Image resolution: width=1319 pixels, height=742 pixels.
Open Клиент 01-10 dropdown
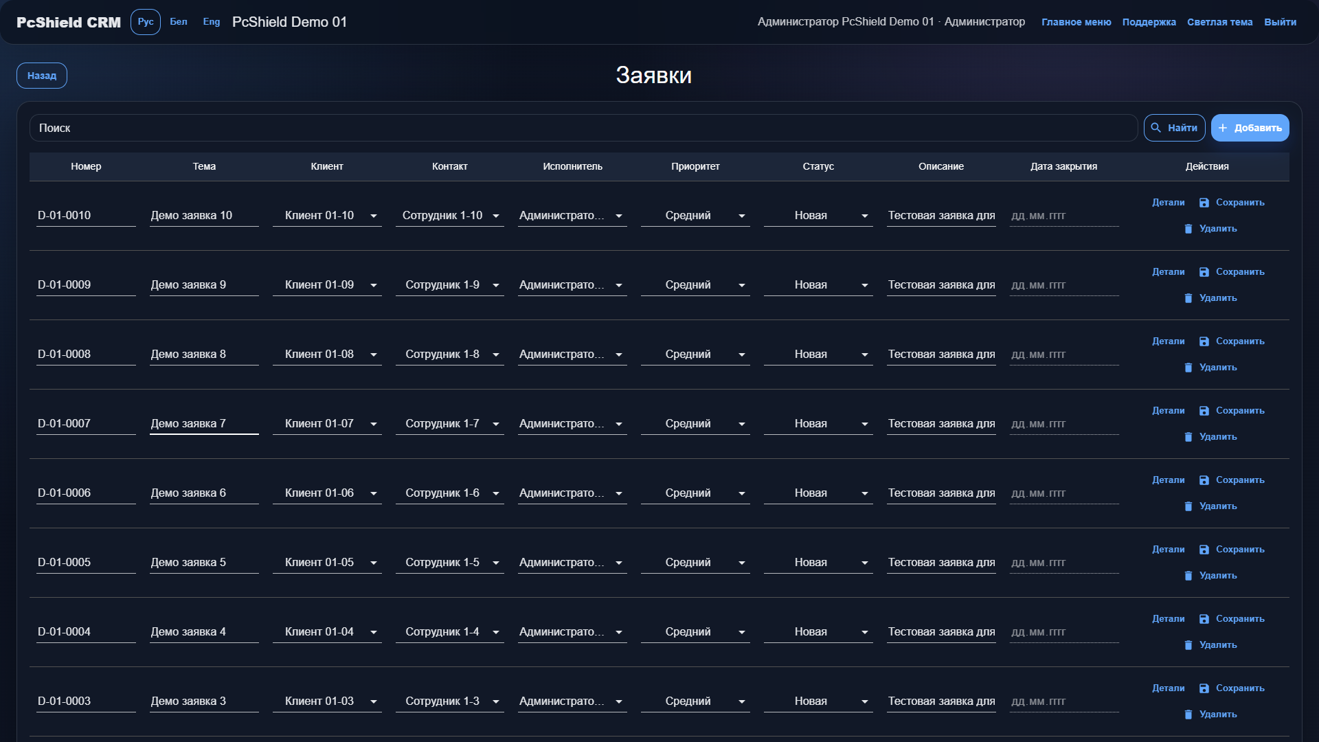(x=327, y=216)
